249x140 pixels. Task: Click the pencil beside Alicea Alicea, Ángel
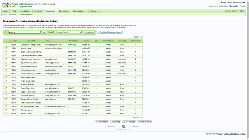6,70
